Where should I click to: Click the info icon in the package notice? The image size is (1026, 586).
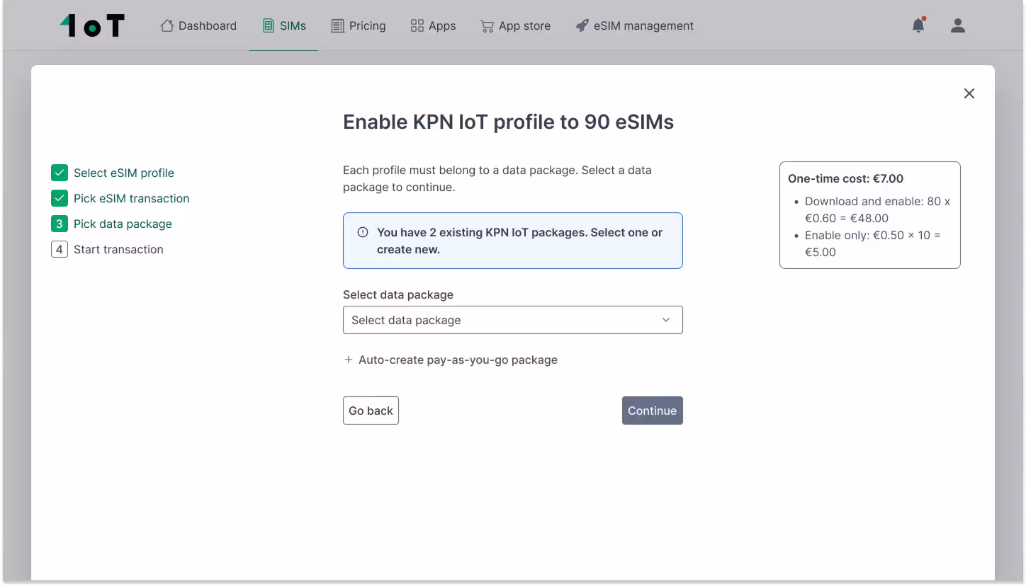pyautogui.click(x=363, y=232)
